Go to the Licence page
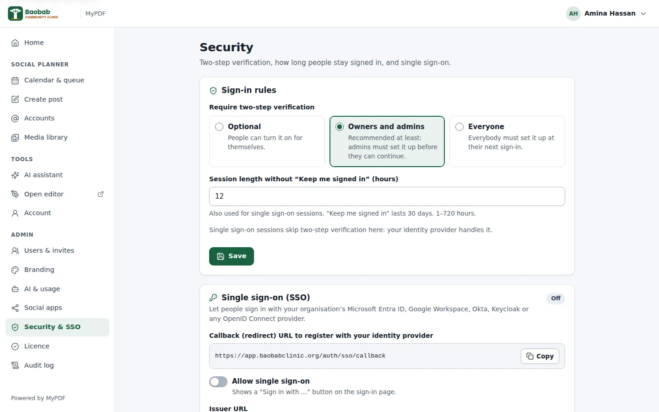Viewport: 659px width, 412px height. click(57, 346)
